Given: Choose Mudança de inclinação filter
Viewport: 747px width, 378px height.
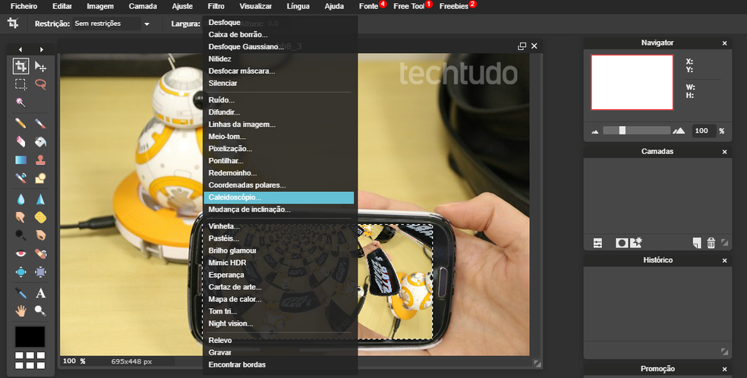Looking at the screenshot, I should [279, 209].
